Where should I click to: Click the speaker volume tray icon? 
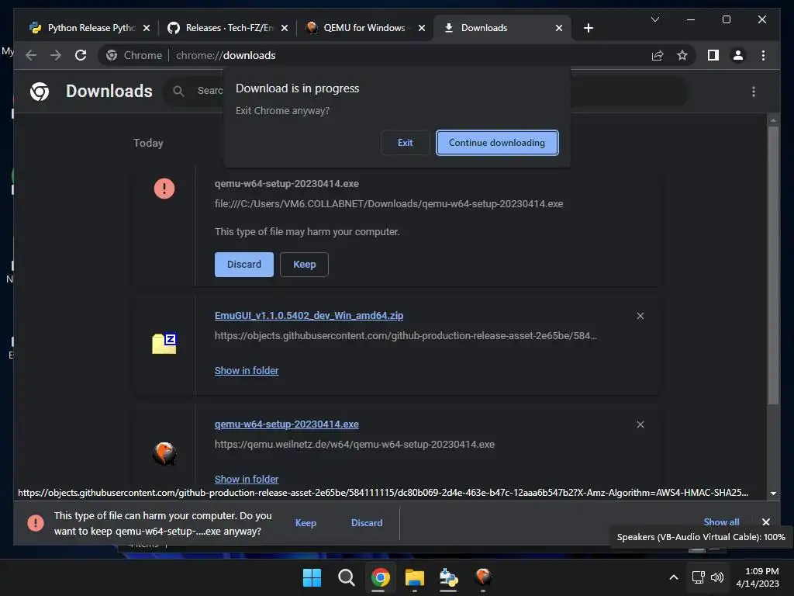(717, 577)
